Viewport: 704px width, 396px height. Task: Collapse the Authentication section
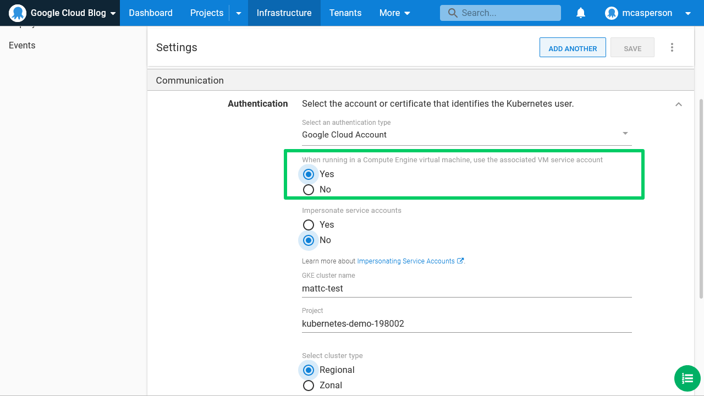click(x=679, y=104)
